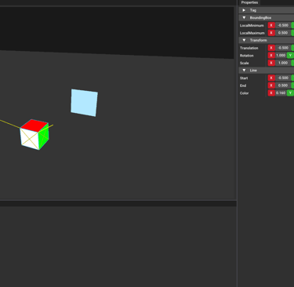This screenshot has height=287, width=294.
Task: Collapse the BoundingBox section
Action: pyautogui.click(x=244, y=18)
